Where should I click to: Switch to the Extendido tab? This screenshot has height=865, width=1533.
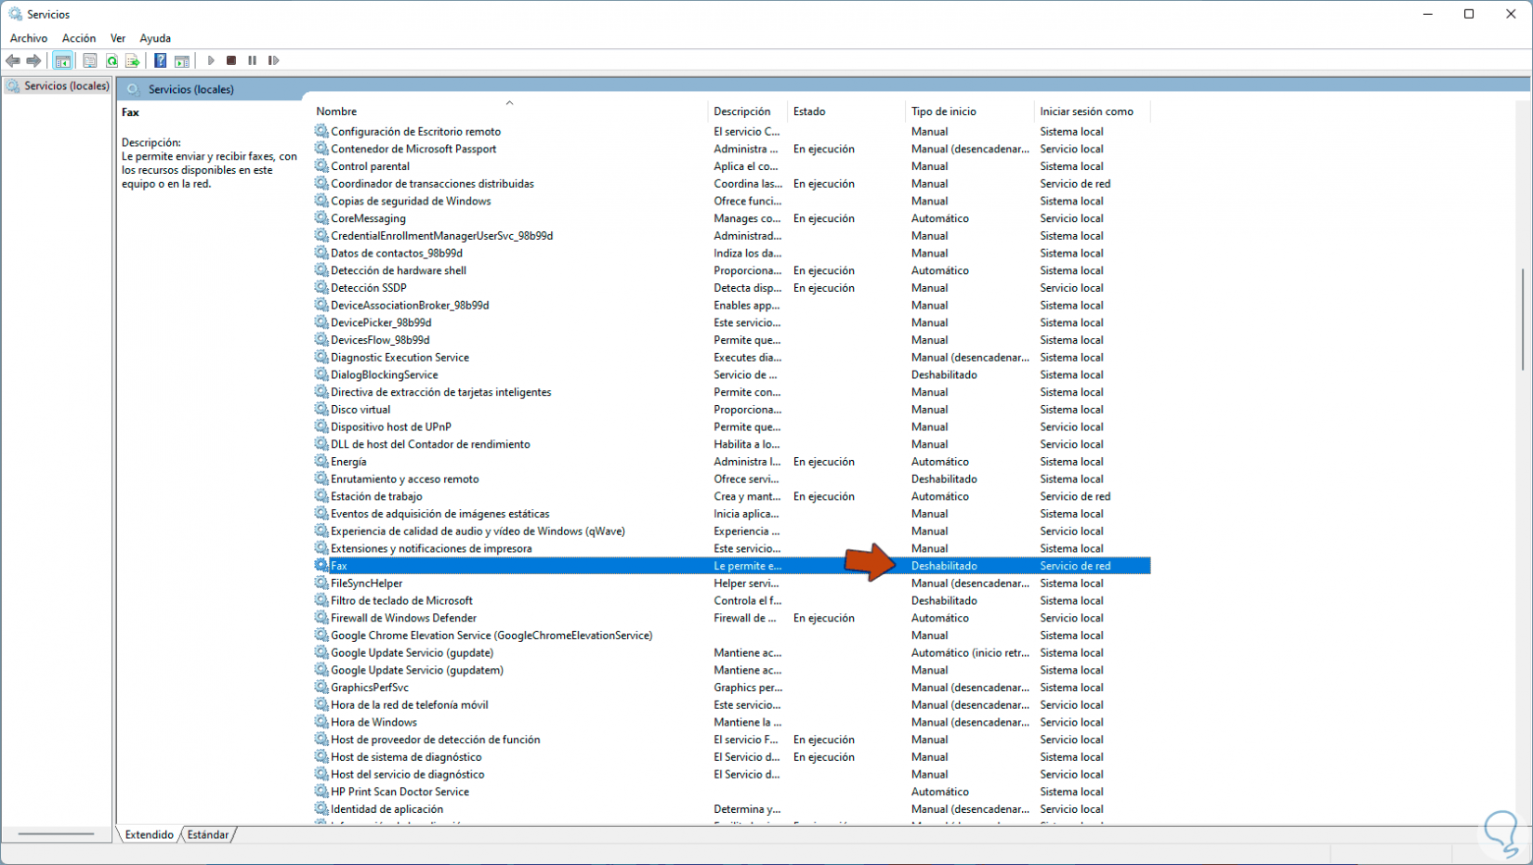(149, 834)
